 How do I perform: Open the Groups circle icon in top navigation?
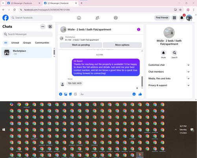click(116, 18)
